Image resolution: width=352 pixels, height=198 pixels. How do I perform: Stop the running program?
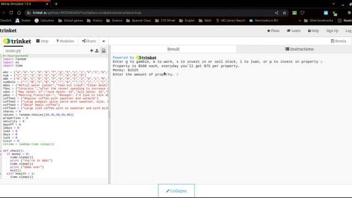[42, 41]
